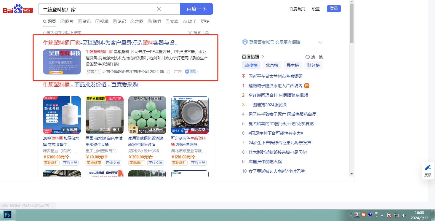This screenshot has width=435, height=221.
Task: Switch to the 地图 tab
Action: pos(137,21)
